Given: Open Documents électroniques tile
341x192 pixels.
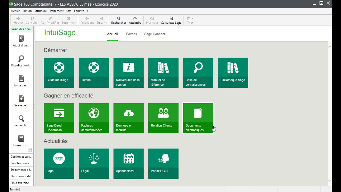Looking at the screenshot, I should (198, 118).
